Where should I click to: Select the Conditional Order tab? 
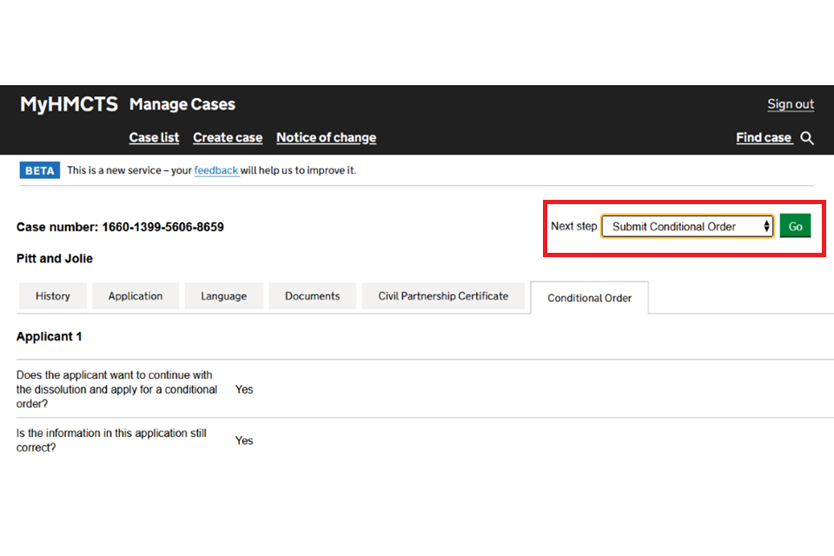point(589,298)
